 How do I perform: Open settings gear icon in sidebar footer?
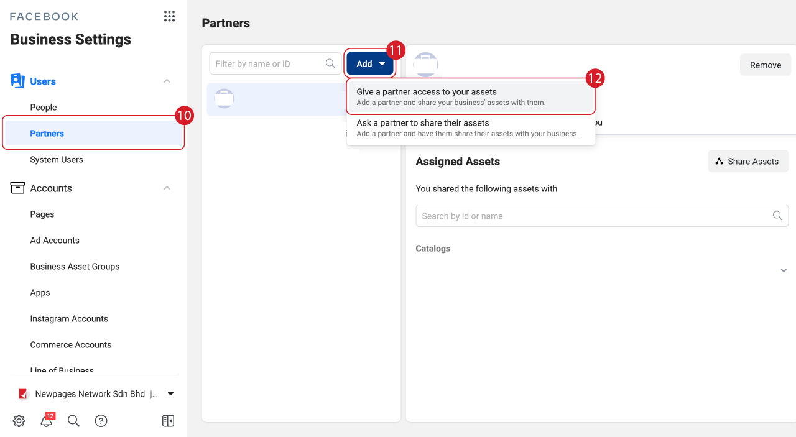[19, 421]
